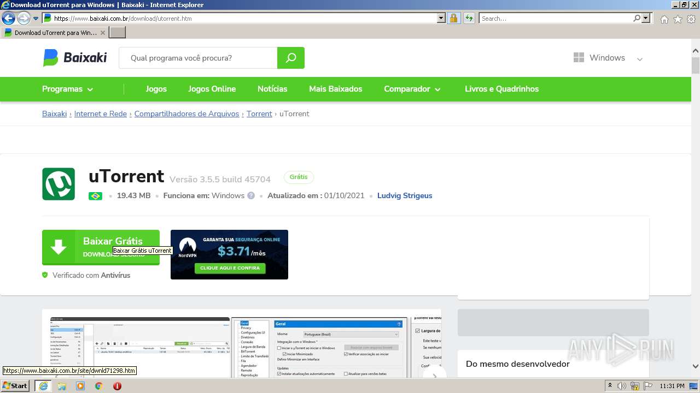Open the IE Home icon
700x393 pixels.
tap(664, 19)
